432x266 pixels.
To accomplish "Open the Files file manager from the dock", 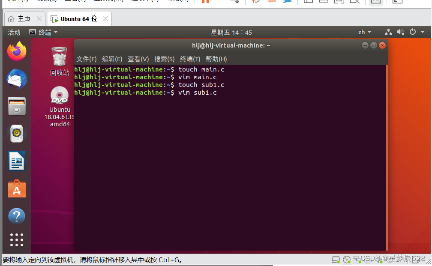I will (16, 106).
